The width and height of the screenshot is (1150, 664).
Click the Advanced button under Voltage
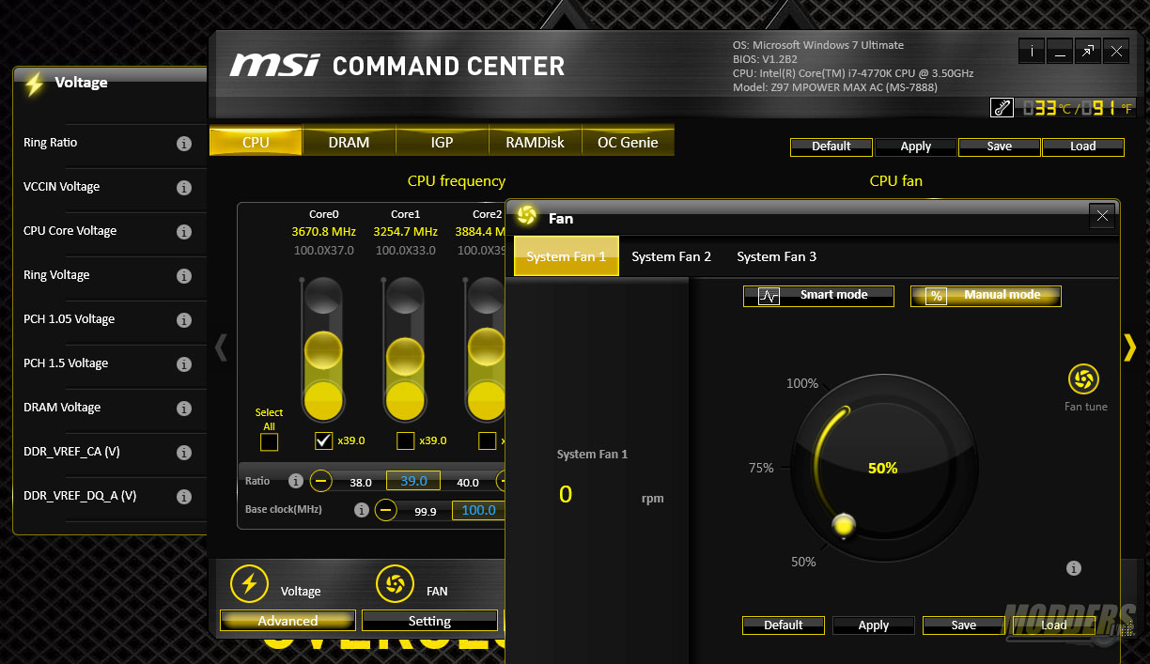pyautogui.click(x=288, y=621)
